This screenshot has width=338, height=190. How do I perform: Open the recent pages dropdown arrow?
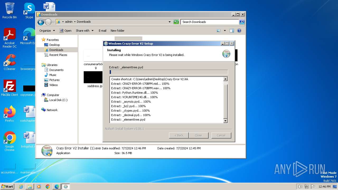[x=53, y=22]
